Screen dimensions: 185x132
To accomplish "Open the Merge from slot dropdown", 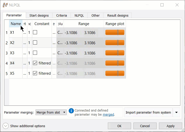I will (51, 112).
